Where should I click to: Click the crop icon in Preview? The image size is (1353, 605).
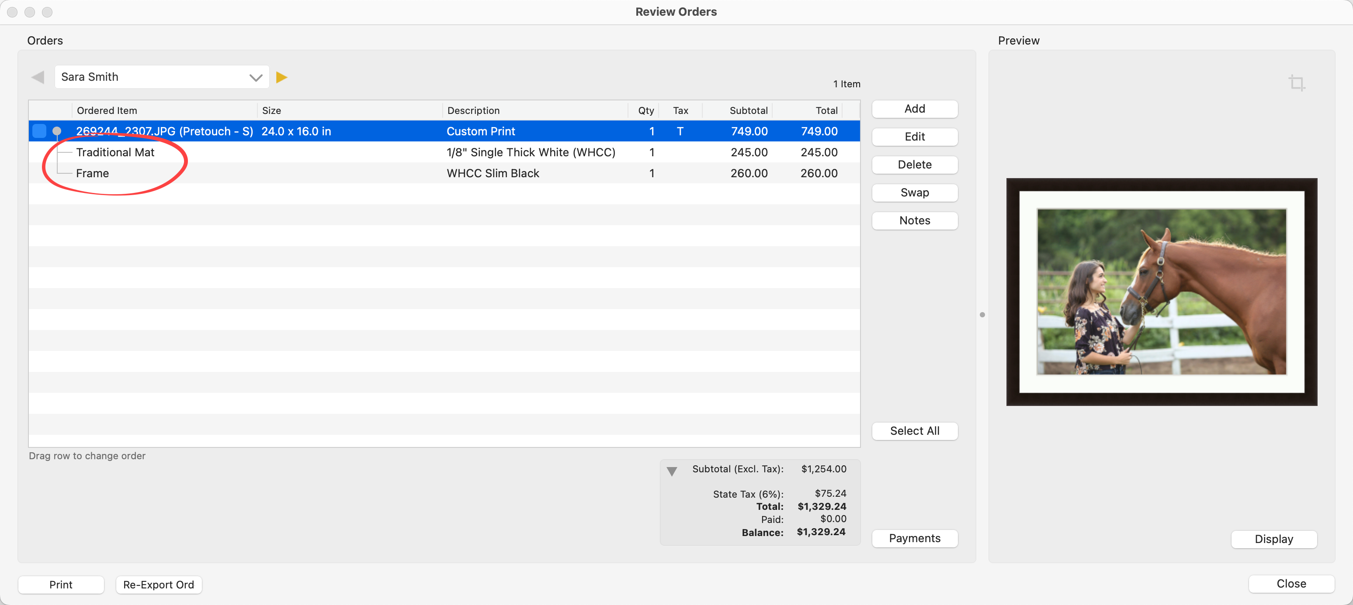[x=1296, y=83]
